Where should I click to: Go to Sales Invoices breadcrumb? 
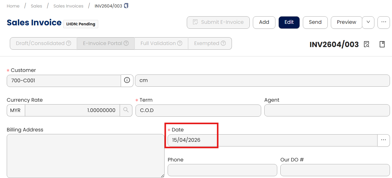tap(68, 6)
